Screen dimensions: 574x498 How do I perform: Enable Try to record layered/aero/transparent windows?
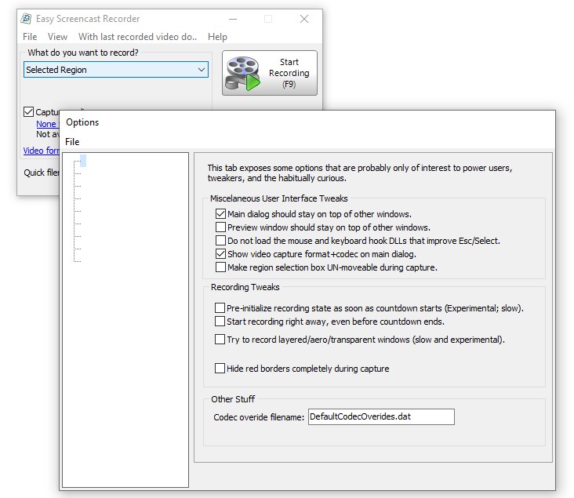(x=220, y=340)
